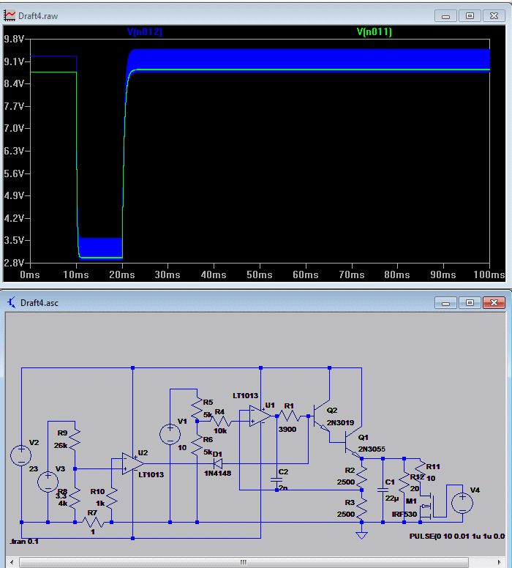Viewport: 512px width, 568px height.
Task: Select the M1 IRF530 MOSFET symbol
Action: tap(427, 506)
